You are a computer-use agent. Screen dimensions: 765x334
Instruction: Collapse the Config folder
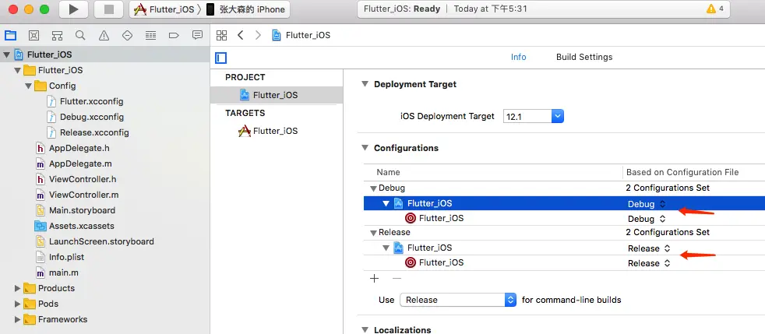29,86
